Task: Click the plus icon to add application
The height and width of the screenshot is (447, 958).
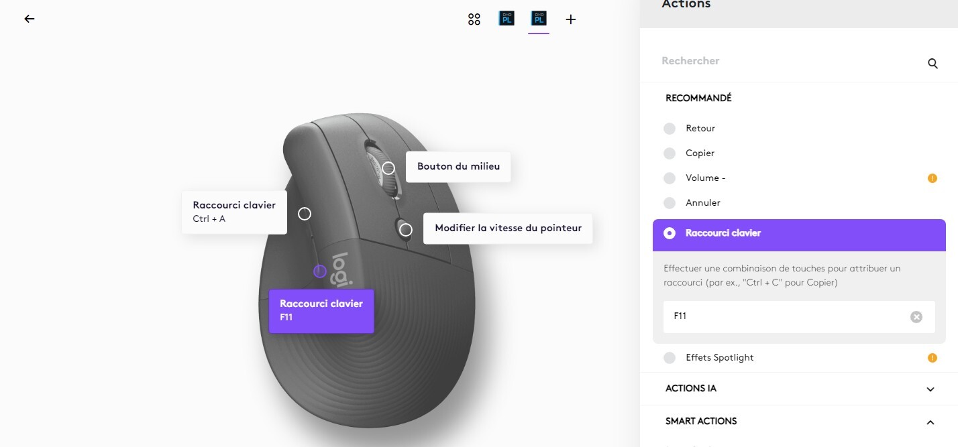Action: point(571,19)
